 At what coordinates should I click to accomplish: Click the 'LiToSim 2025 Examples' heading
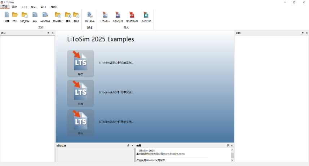pyautogui.click(x=101, y=39)
